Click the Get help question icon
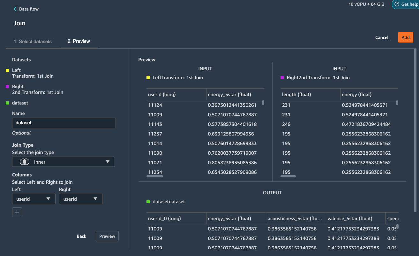The height and width of the screenshot is (256, 419). tap(397, 4)
